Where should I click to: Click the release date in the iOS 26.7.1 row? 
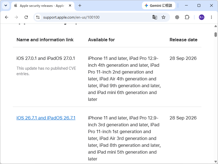(x=183, y=118)
